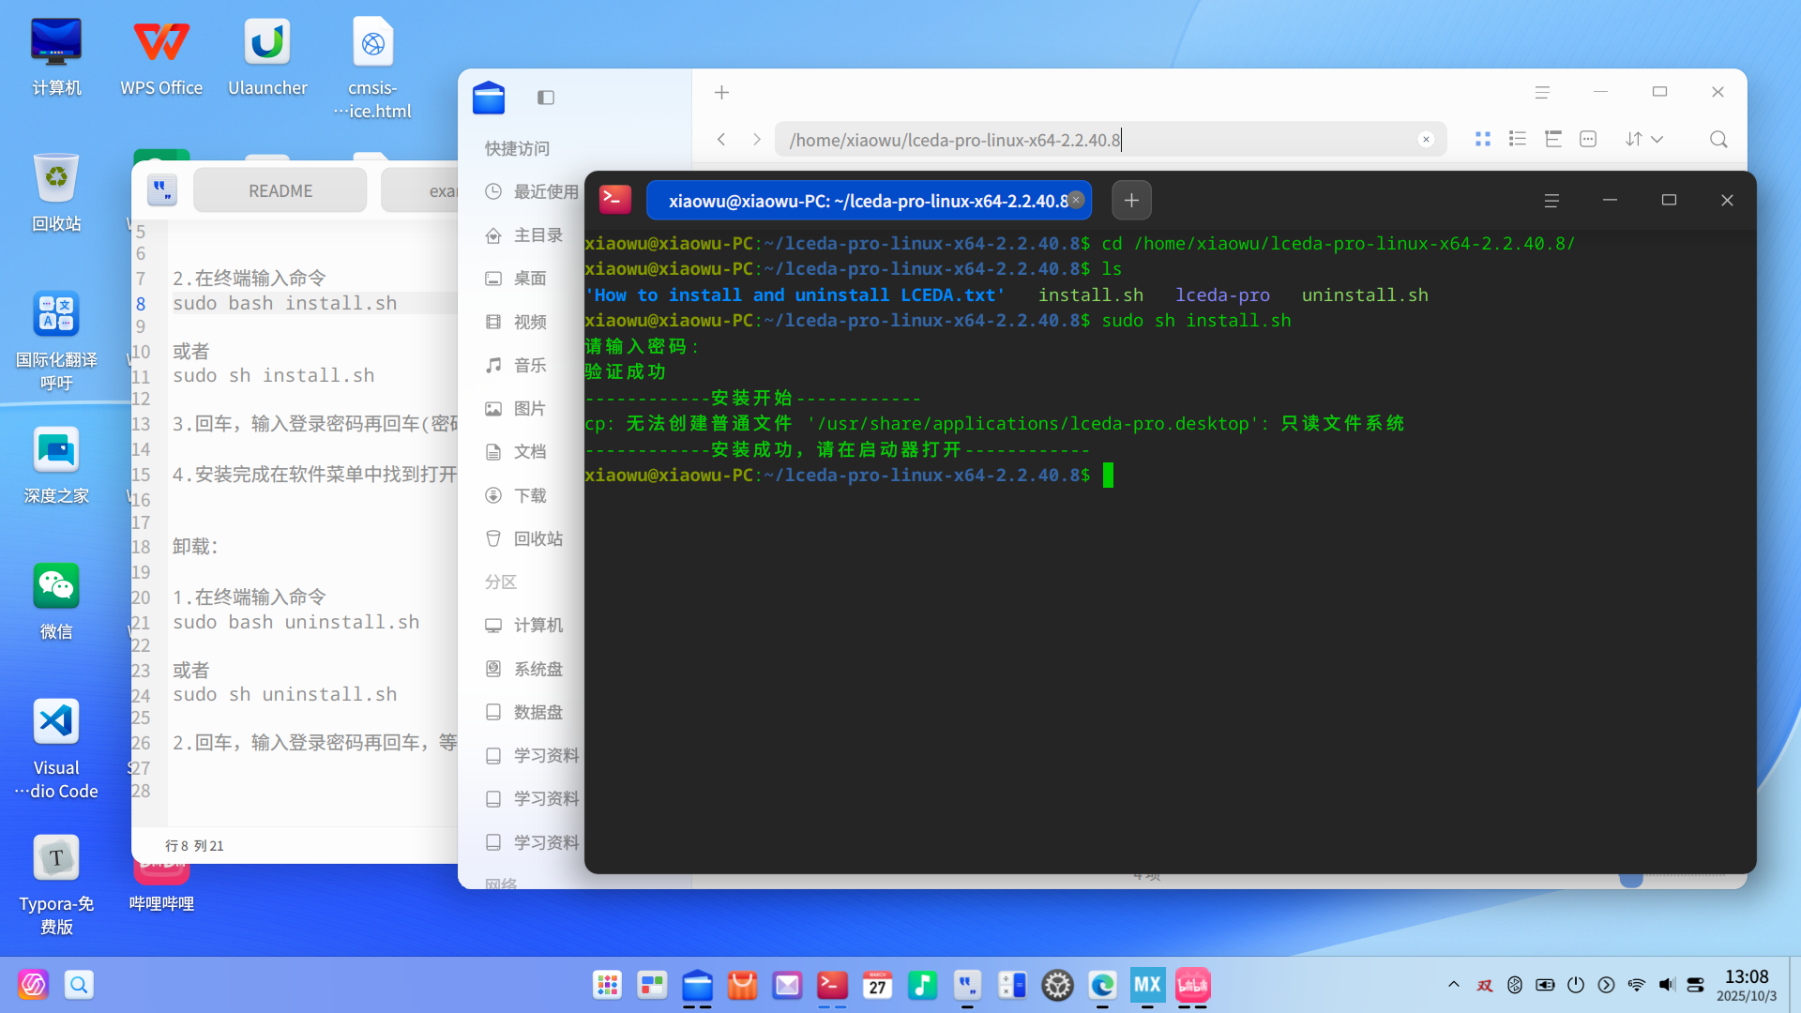Add new file manager tab
Screen dimensions: 1801x1013
coord(721,93)
